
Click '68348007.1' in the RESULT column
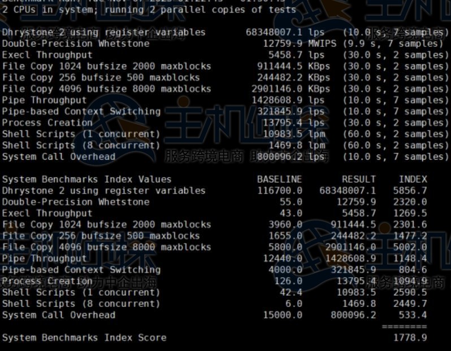pos(348,191)
